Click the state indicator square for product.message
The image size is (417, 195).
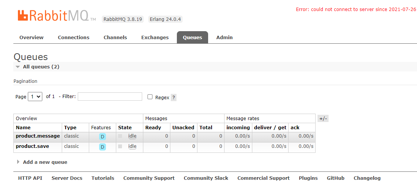point(120,136)
